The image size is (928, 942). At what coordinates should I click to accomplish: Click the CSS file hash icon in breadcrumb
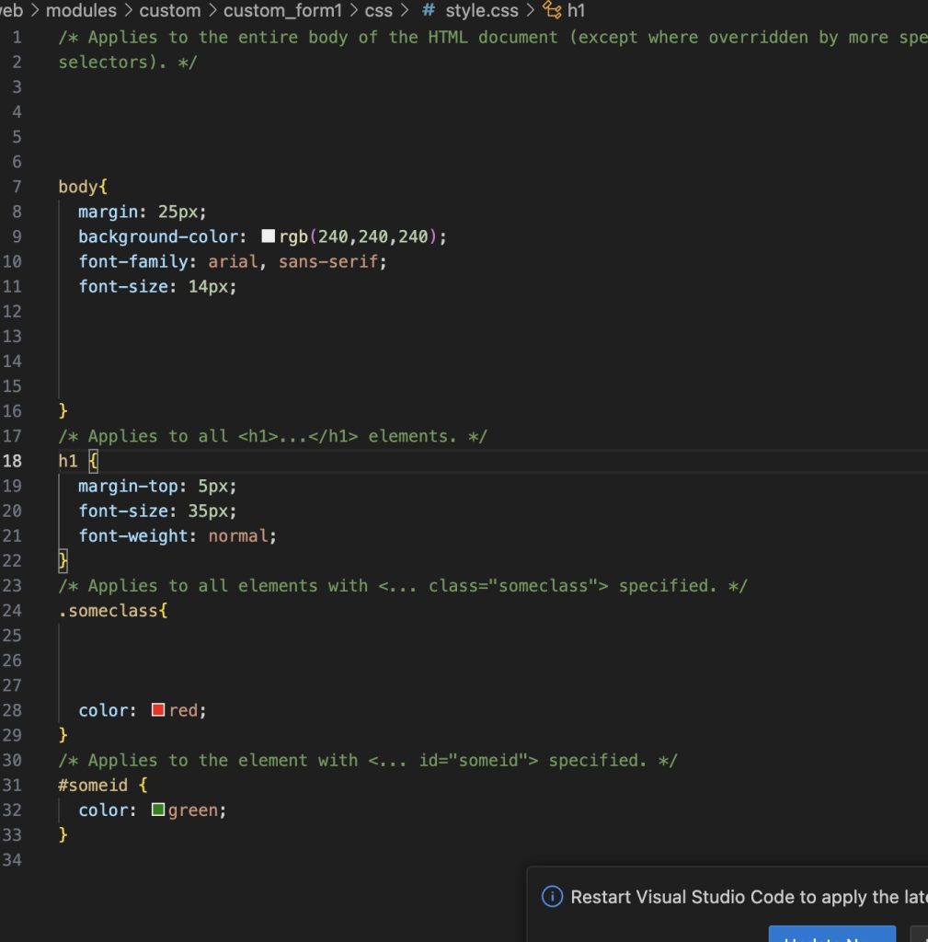pyautogui.click(x=429, y=10)
